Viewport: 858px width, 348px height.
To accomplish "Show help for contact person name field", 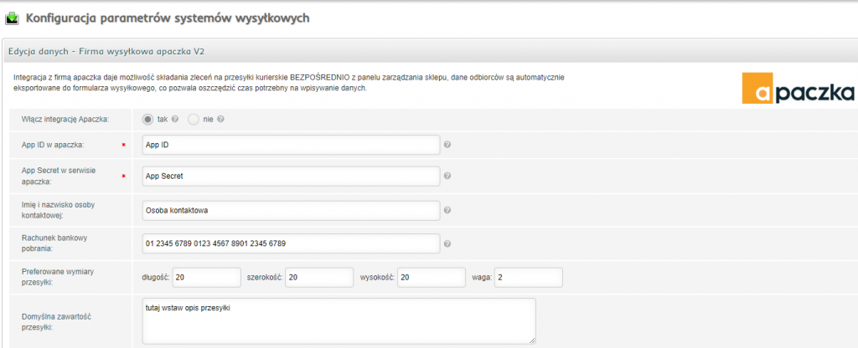I will point(447,210).
